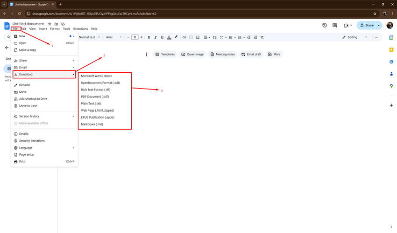Open the text color picker
The height and width of the screenshot is (233, 397).
[169, 37]
